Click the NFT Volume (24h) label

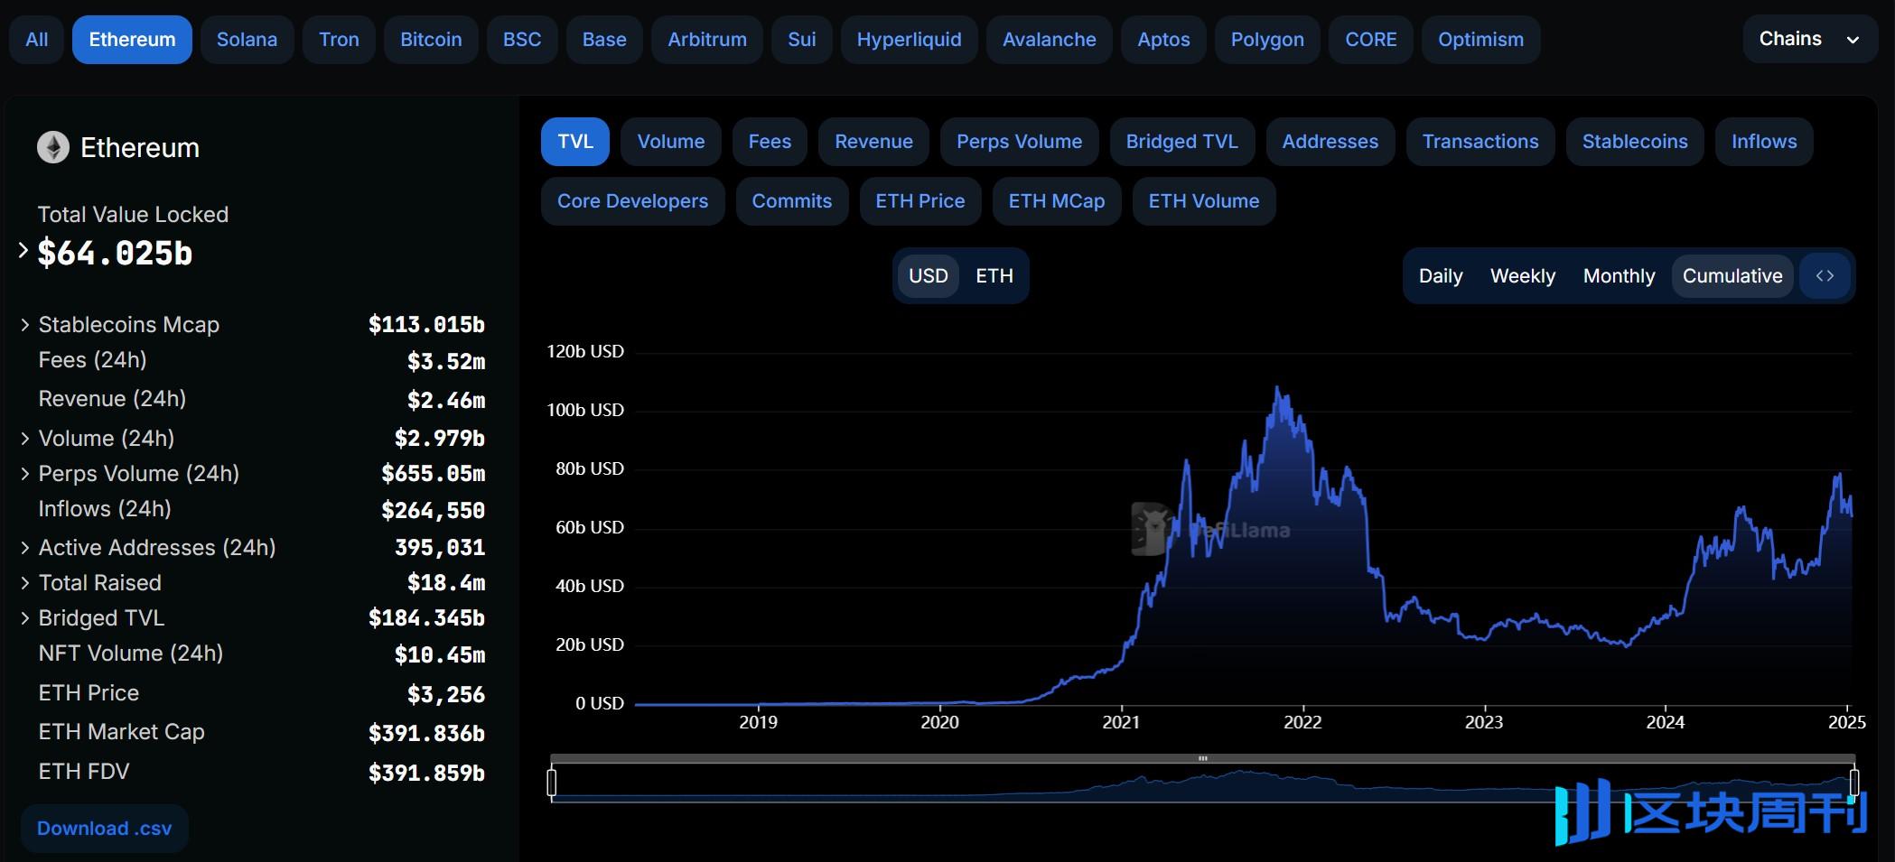point(131,653)
